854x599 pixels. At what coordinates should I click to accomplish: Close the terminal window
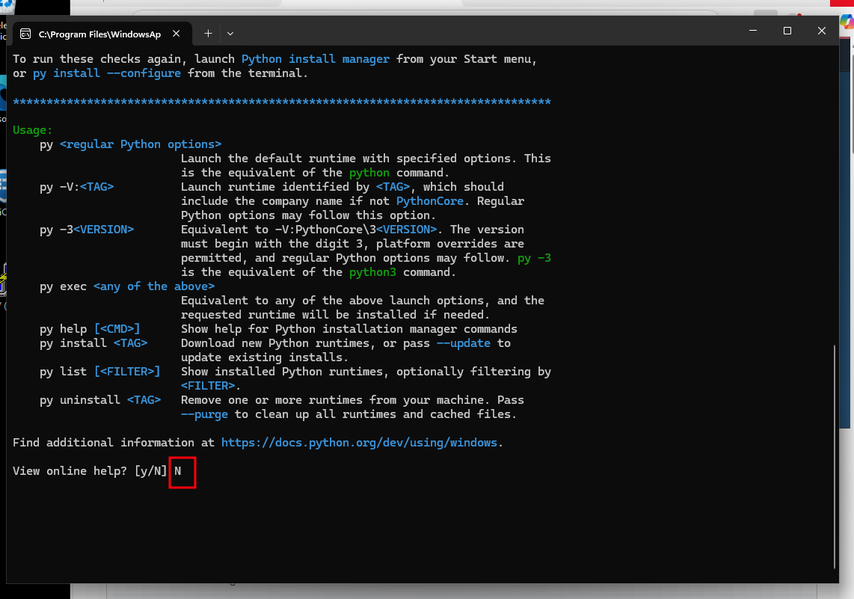[822, 31]
